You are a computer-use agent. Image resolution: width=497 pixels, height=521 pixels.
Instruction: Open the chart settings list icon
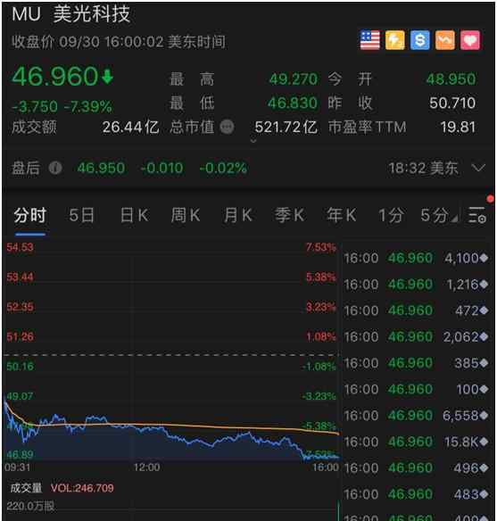(x=477, y=215)
